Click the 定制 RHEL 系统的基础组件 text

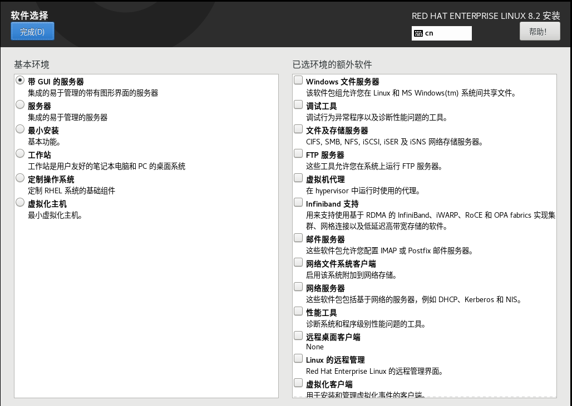click(71, 191)
